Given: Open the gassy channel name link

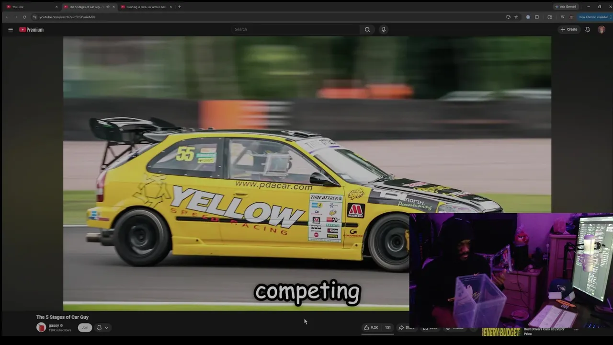Looking at the screenshot, I should (x=54, y=325).
